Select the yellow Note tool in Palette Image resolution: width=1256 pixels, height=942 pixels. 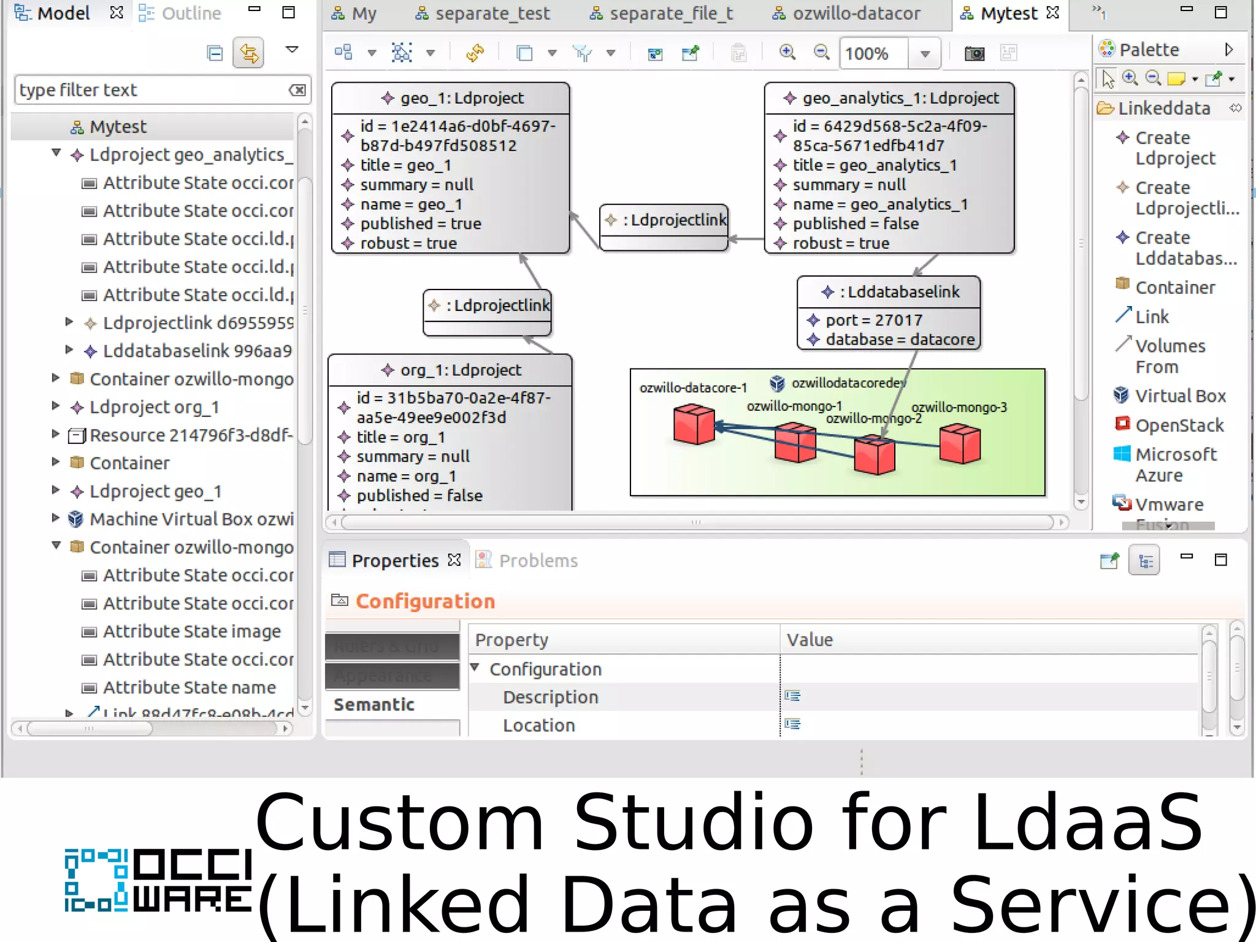(x=1176, y=78)
